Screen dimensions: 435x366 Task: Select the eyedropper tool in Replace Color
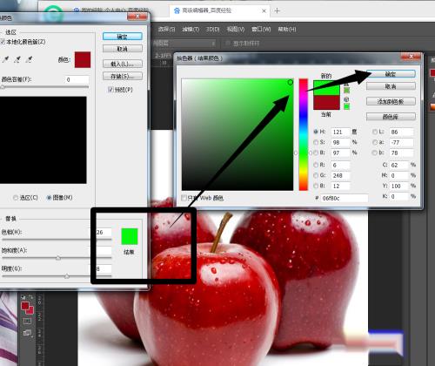point(5,60)
